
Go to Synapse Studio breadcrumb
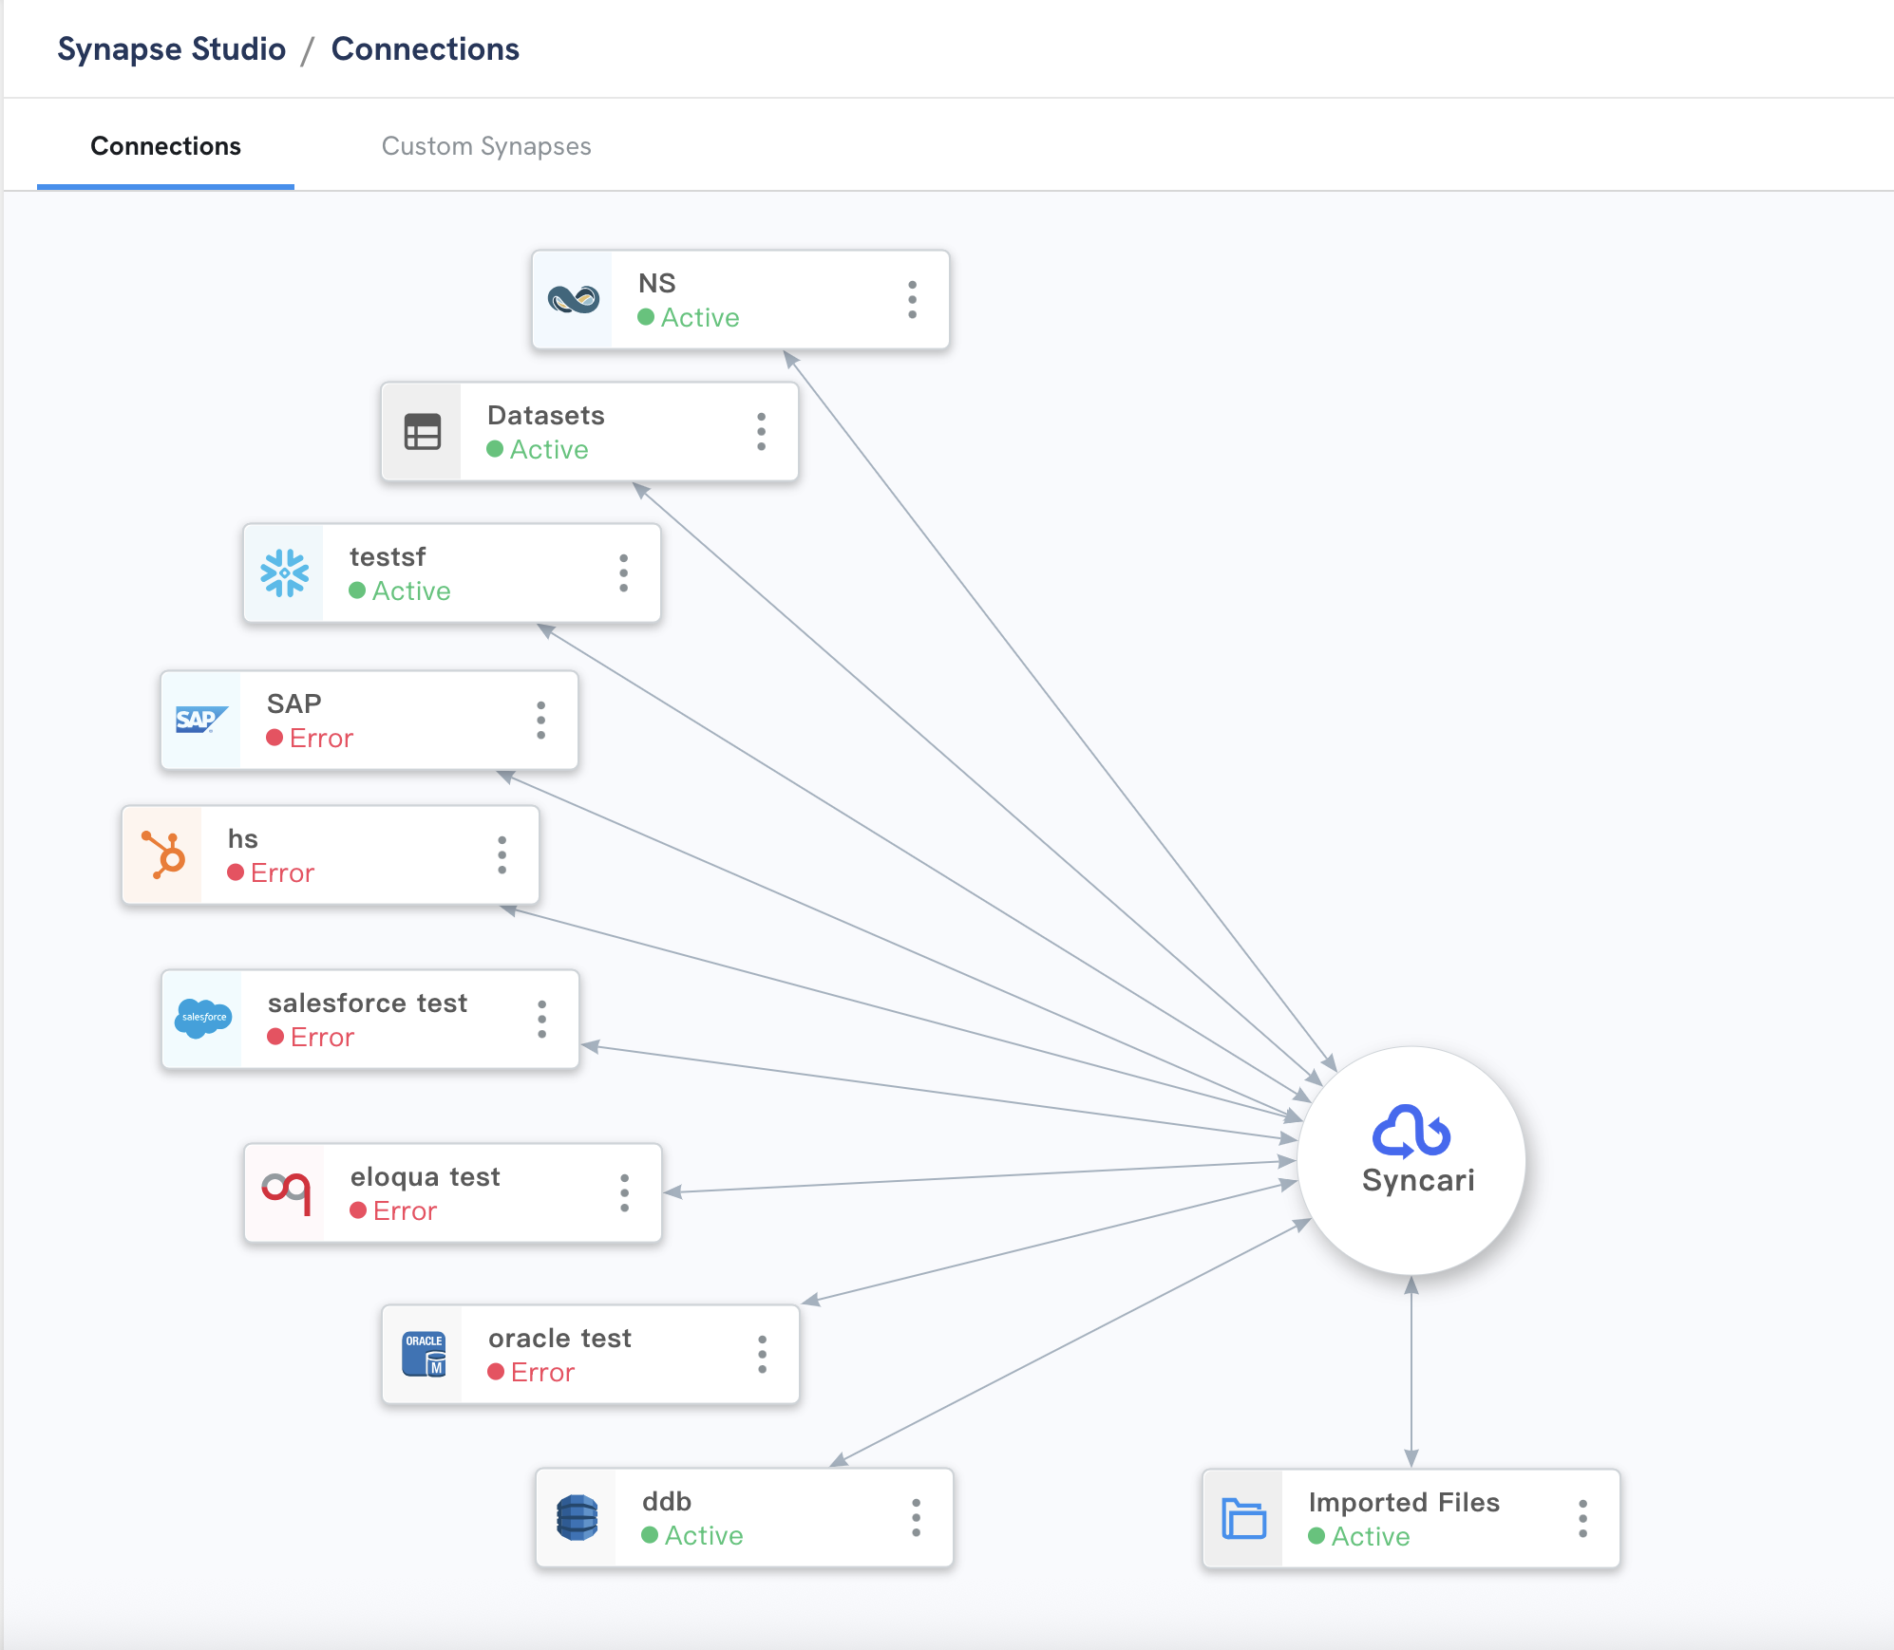pyautogui.click(x=171, y=48)
